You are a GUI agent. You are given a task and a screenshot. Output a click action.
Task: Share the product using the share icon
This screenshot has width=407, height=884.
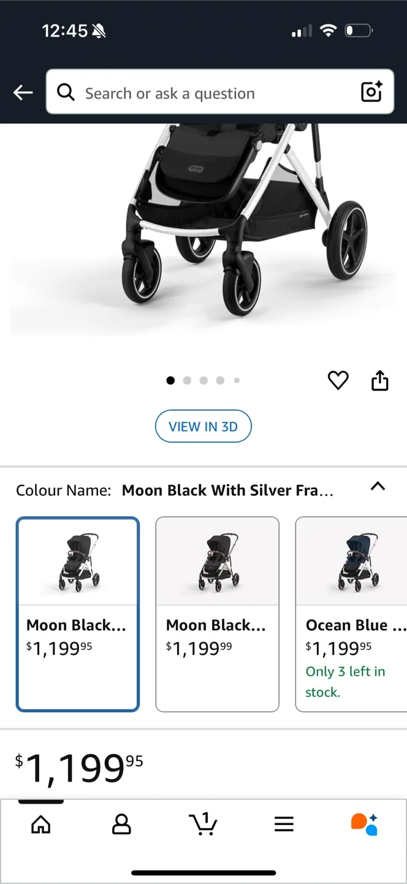[379, 380]
